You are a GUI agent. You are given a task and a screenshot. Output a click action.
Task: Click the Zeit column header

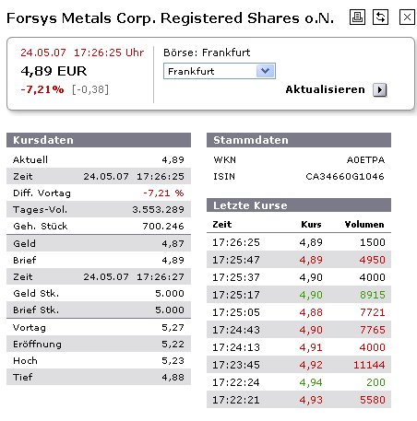(x=222, y=225)
